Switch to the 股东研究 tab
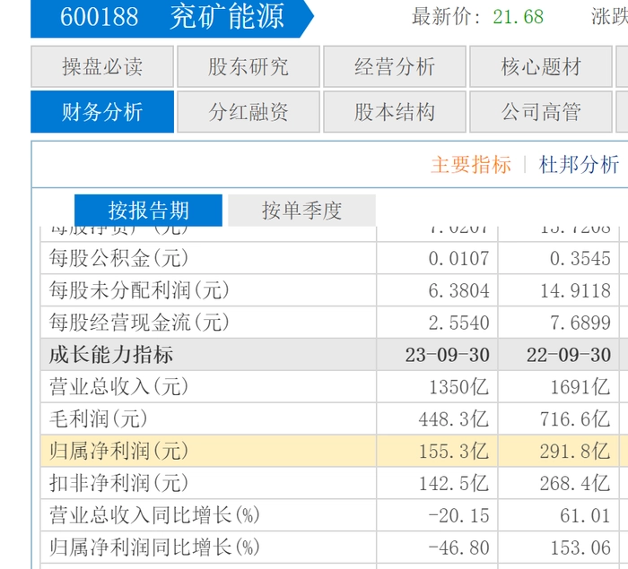Image resolution: width=628 pixels, height=569 pixels. 249,66
